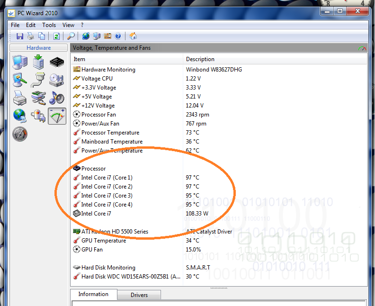Click the Item column header
Image resolution: width=375 pixels, height=306 pixels.
pyautogui.click(x=127, y=59)
